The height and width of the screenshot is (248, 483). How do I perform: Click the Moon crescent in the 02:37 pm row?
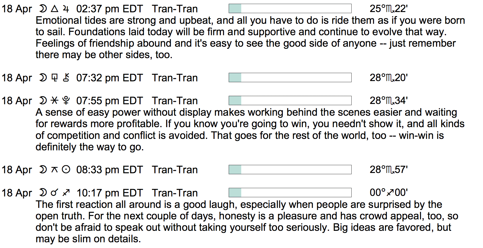coord(43,9)
